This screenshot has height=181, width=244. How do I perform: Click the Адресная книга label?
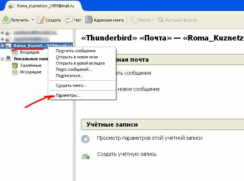109,20
